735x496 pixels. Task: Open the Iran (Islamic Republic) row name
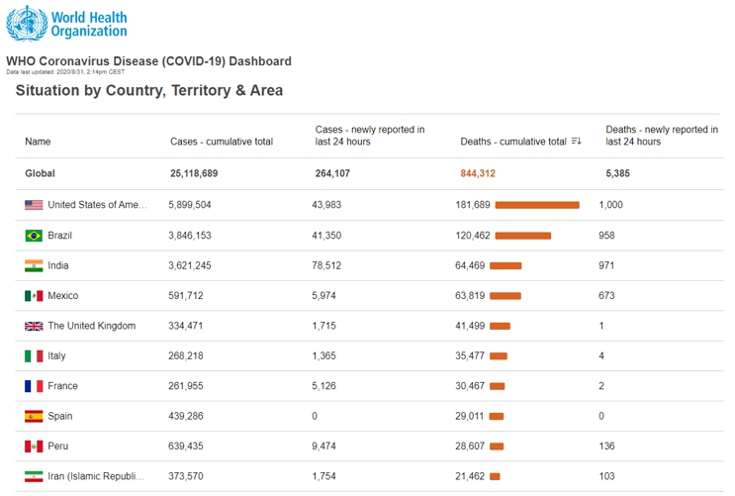click(97, 476)
